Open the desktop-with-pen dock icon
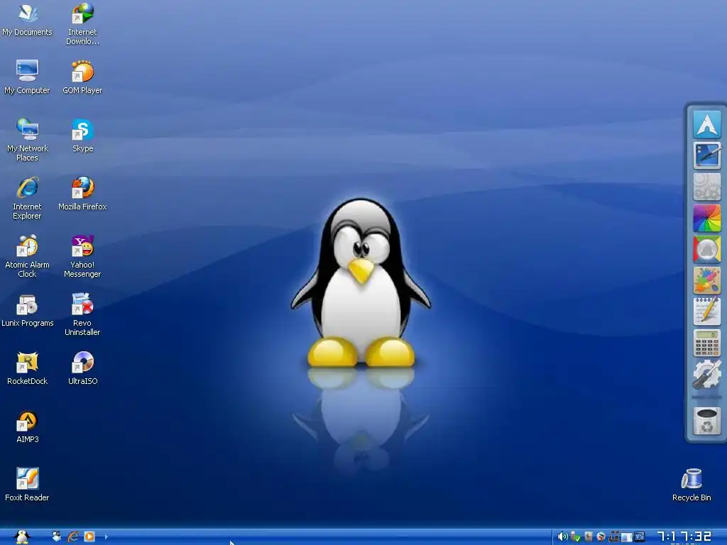Screen dimensions: 727x545 click(x=706, y=155)
